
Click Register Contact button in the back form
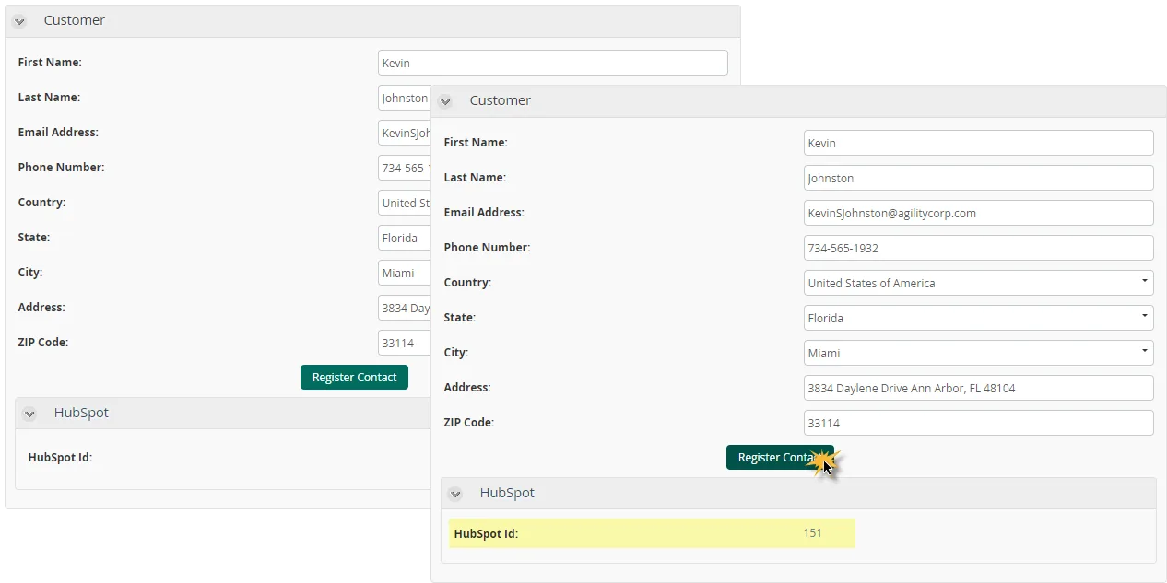click(354, 378)
